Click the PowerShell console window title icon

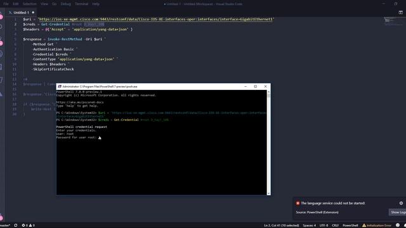pos(60,87)
